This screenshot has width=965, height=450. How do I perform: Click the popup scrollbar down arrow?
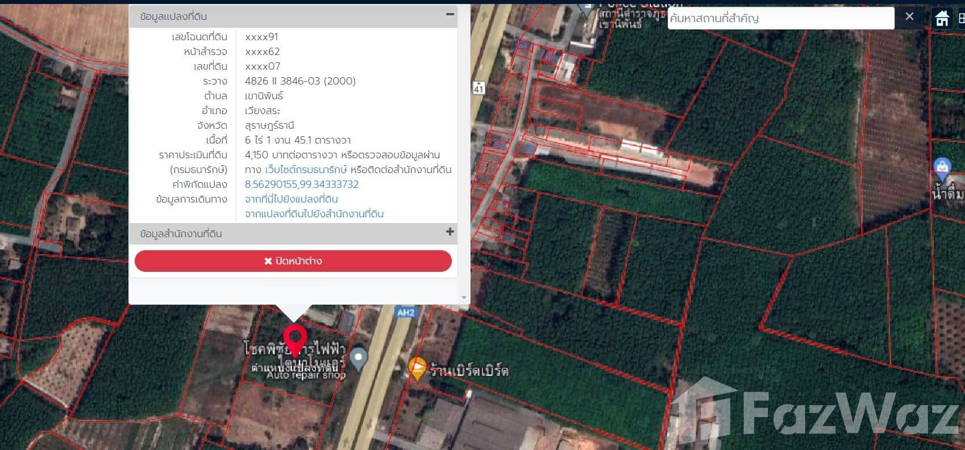[x=464, y=297]
